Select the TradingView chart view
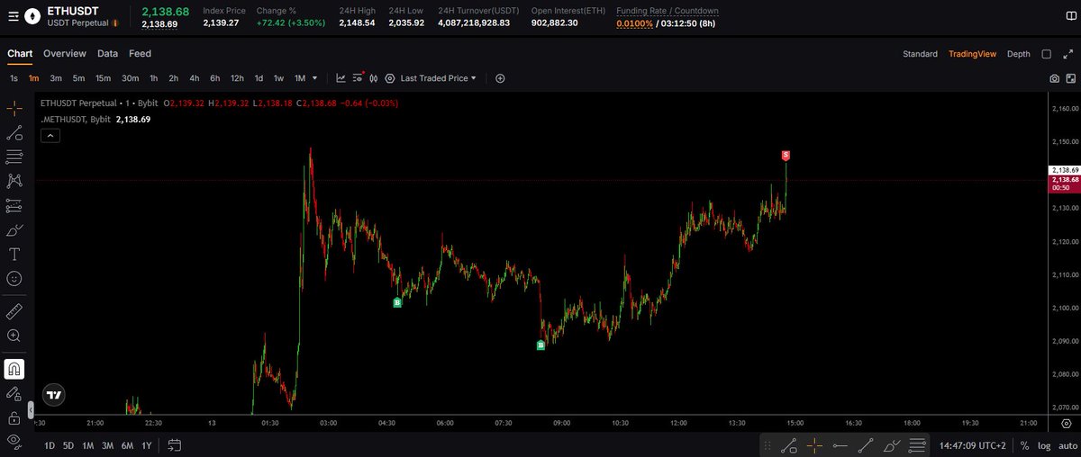The width and height of the screenshot is (1081, 457). pyautogui.click(x=972, y=54)
